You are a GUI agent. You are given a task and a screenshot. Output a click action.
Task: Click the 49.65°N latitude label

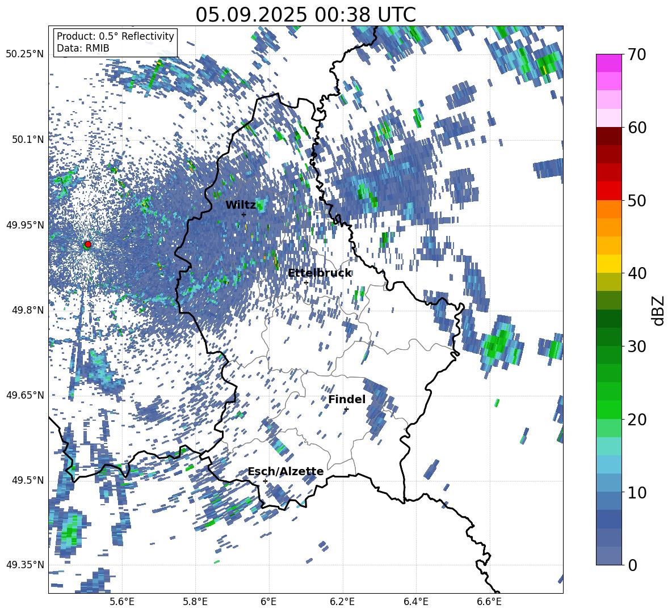click(25, 395)
